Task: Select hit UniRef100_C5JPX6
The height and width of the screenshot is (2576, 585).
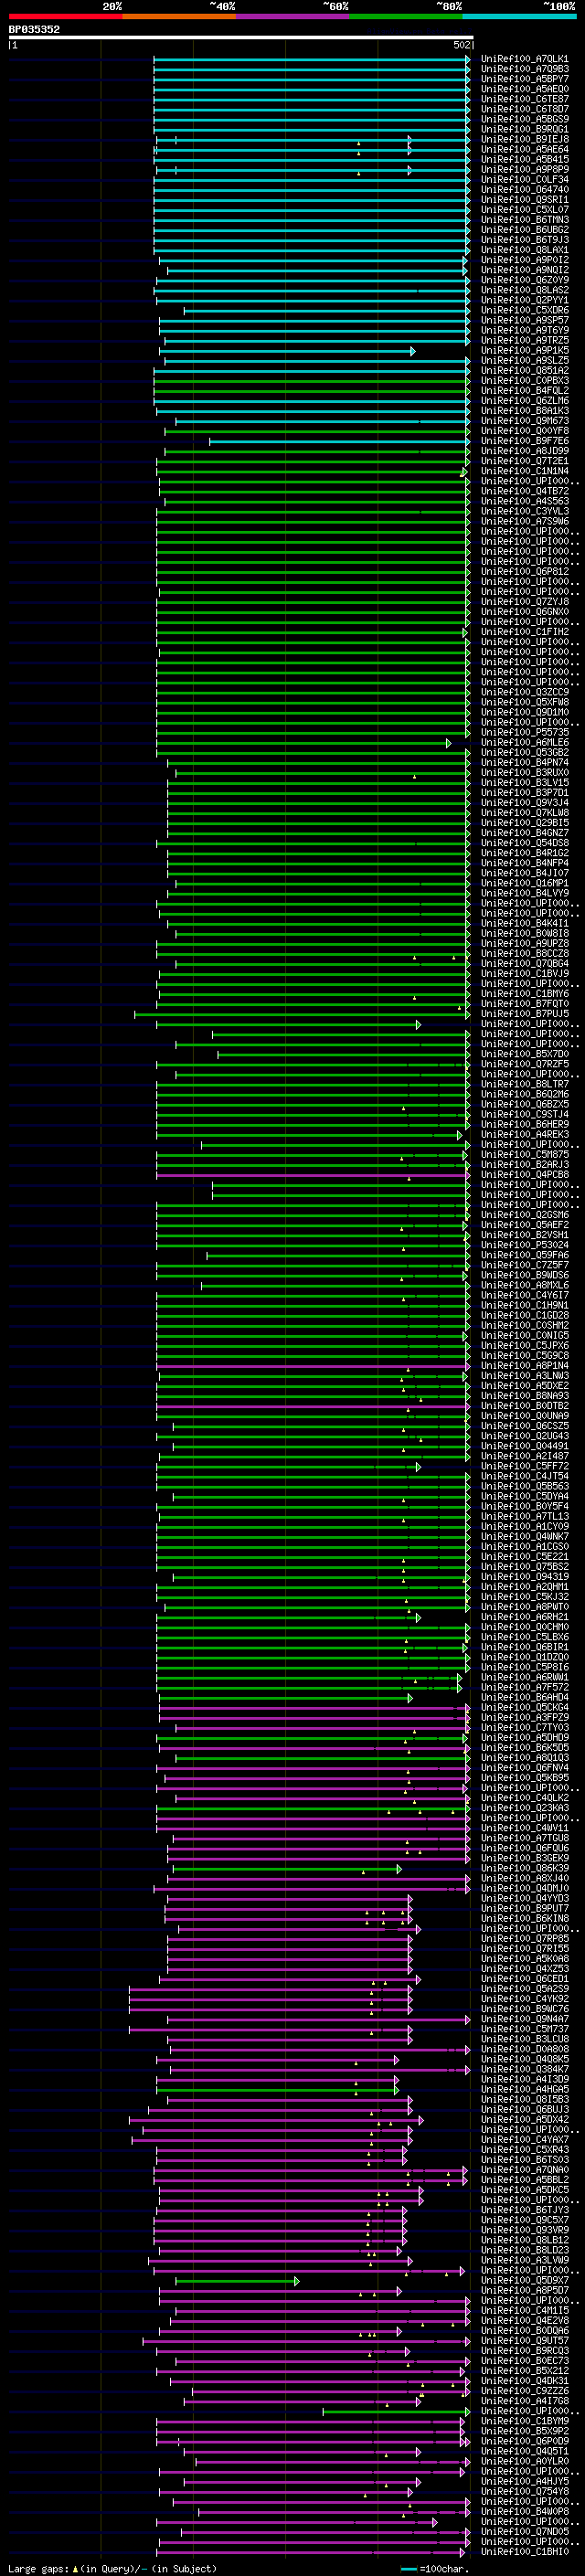Action: point(524,1345)
